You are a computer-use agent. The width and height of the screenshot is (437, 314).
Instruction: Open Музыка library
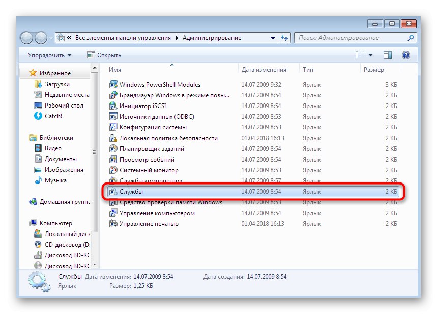50,180
